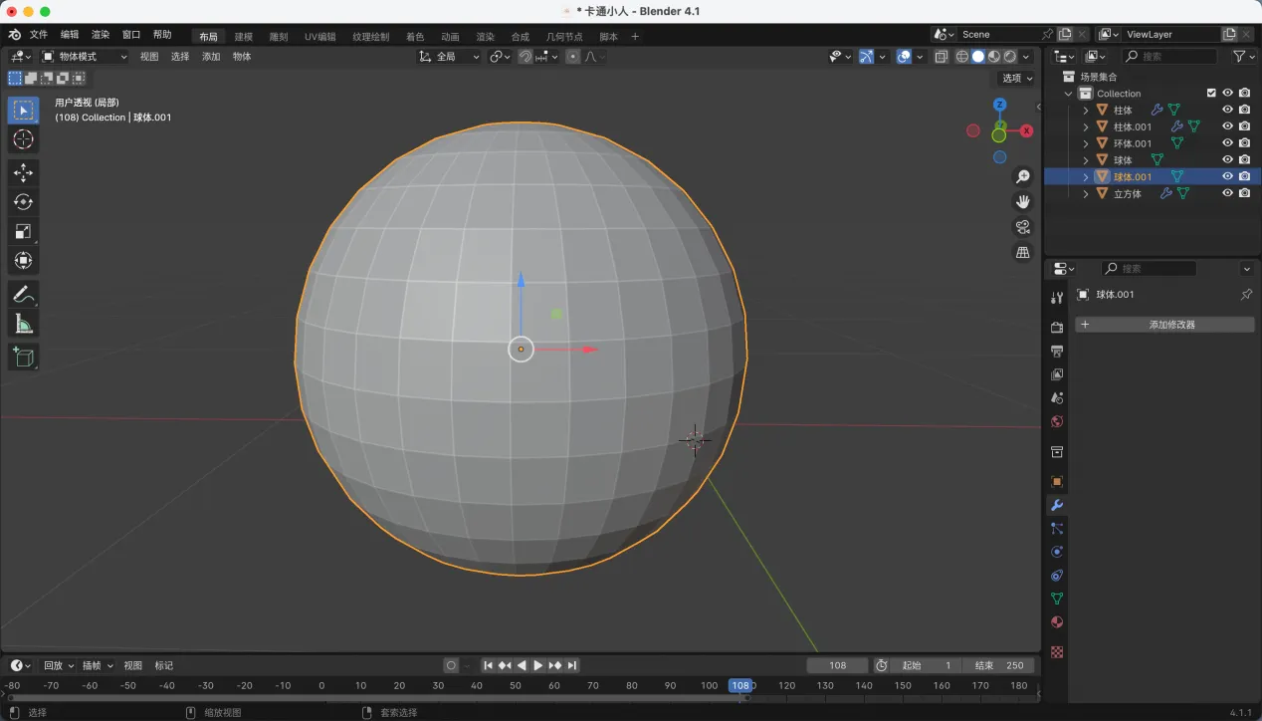This screenshot has width=1262, height=721.
Task: Toggle visibility of 立方体 object
Action: 1227,193
